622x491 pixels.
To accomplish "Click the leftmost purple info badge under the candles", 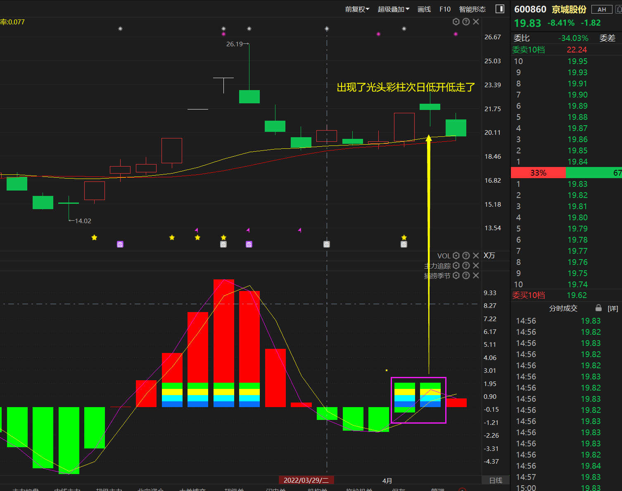I will [x=120, y=244].
